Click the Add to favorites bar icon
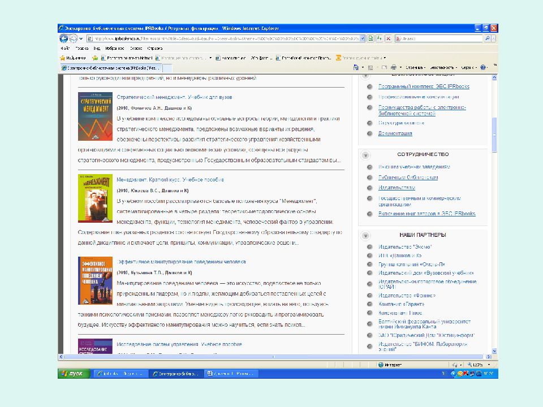The image size is (543, 407). tap(95, 58)
